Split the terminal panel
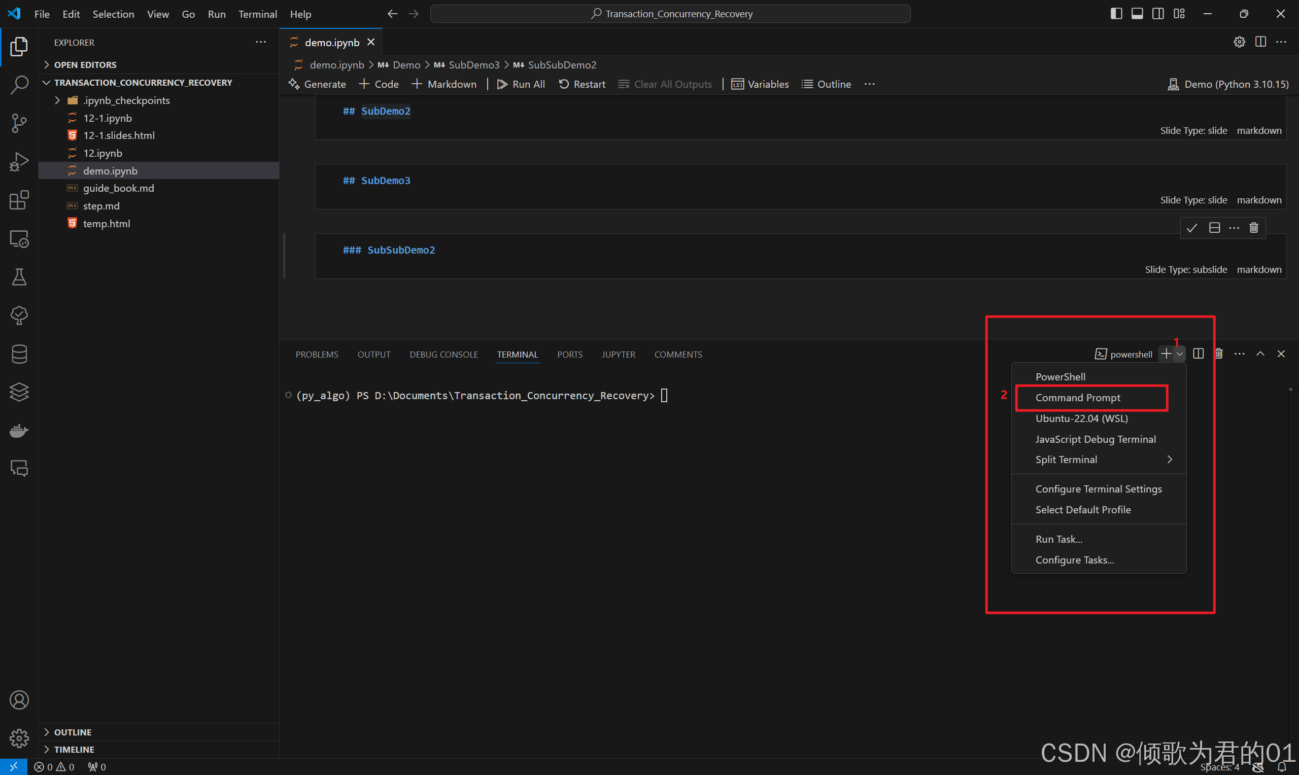This screenshot has height=775, width=1299. [x=1198, y=354]
